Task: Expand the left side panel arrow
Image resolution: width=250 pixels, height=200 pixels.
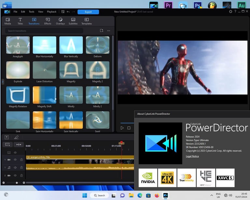Action: 3,82
